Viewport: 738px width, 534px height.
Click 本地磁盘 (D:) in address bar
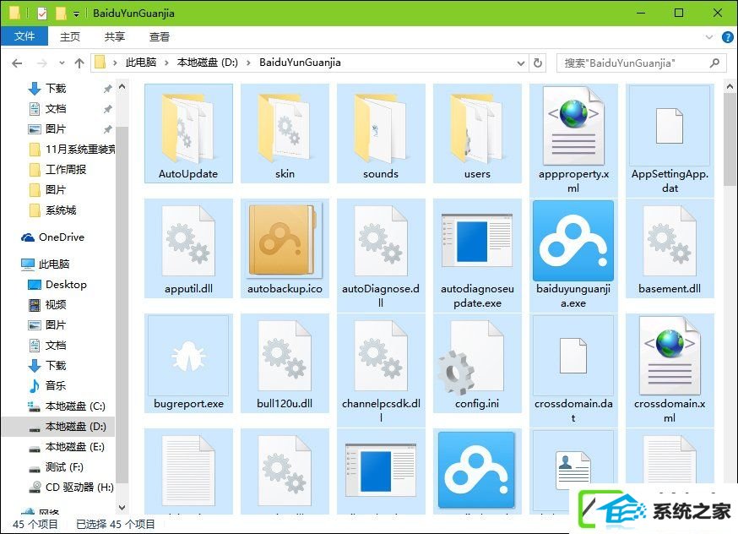(x=208, y=63)
